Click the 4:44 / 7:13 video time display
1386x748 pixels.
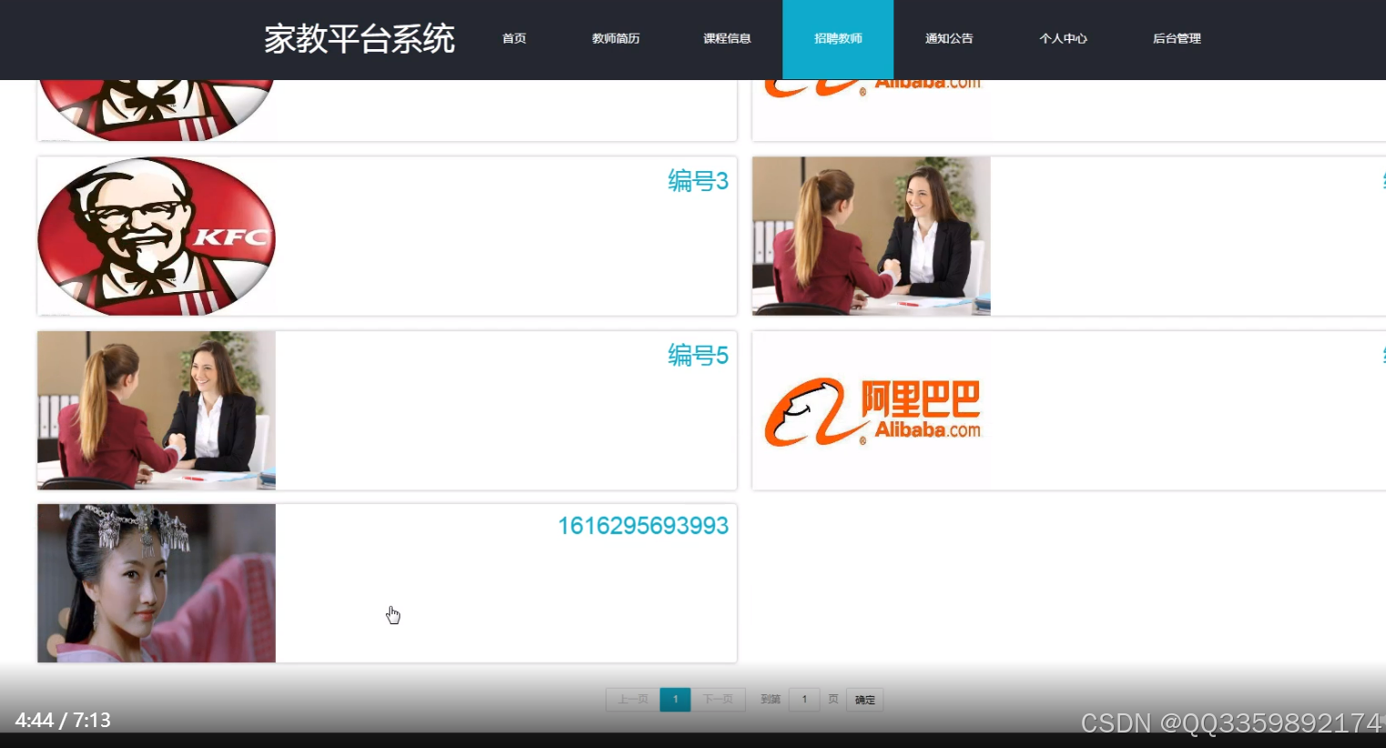(x=63, y=721)
